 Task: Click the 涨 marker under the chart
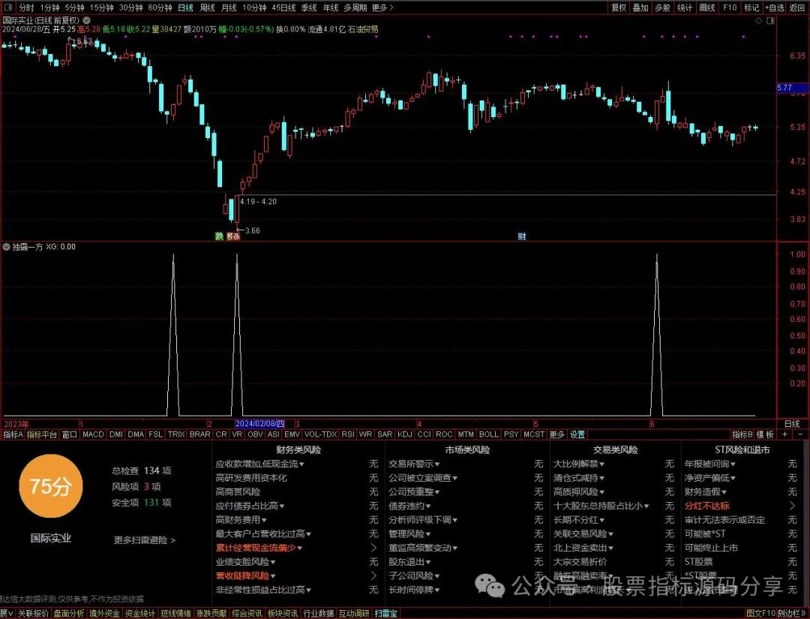click(236, 236)
